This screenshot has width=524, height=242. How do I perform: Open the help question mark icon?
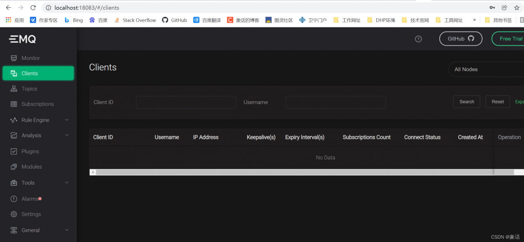[418, 39]
